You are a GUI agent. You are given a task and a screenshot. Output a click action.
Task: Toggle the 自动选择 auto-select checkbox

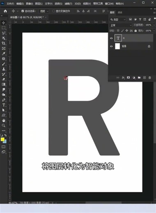23,11
